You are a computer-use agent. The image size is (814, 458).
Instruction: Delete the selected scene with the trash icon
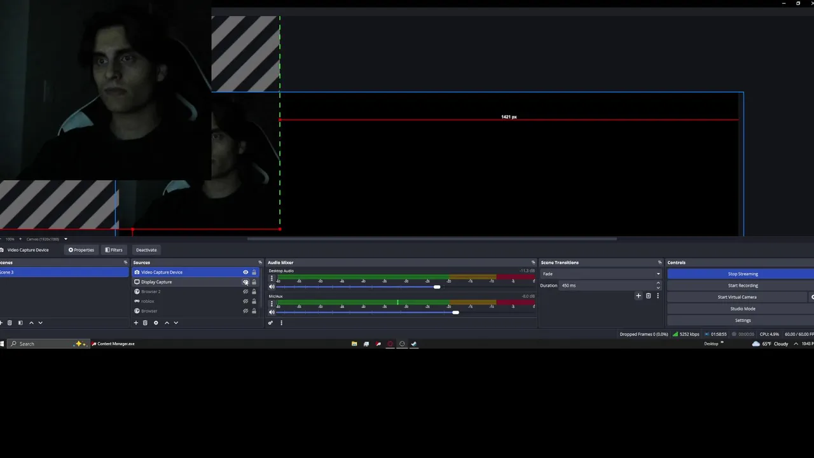(x=10, y=323)
